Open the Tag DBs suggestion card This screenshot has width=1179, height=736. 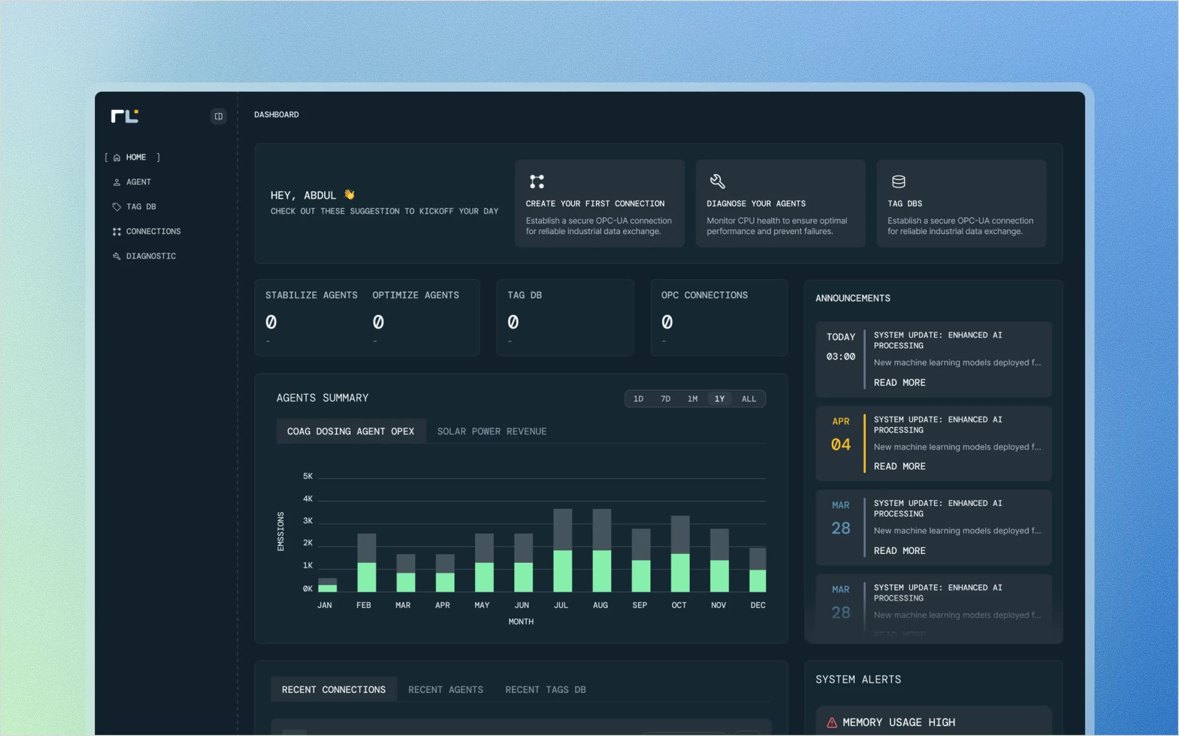pyautogui.click(x=961, y=203)
